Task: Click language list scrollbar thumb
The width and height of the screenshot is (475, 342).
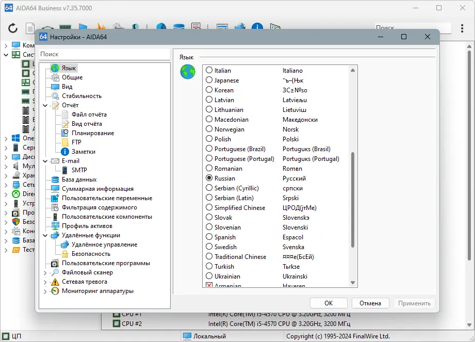Action: (353, 200)
